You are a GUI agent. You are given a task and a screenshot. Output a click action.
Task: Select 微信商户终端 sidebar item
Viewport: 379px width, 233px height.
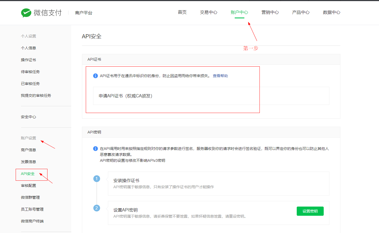click(x=32, y=221)
